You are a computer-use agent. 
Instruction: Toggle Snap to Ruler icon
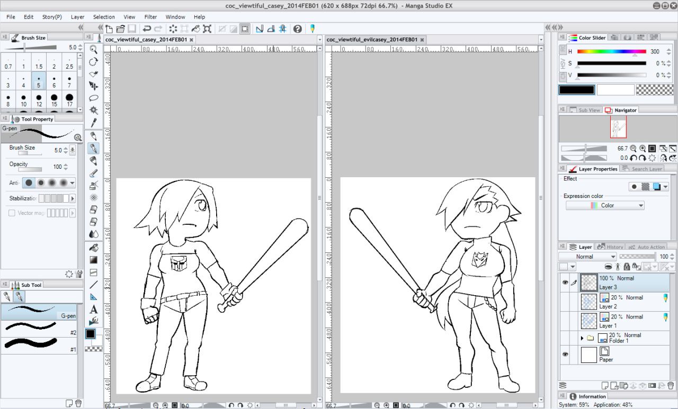pyautogui.click(x=260, y=29)
